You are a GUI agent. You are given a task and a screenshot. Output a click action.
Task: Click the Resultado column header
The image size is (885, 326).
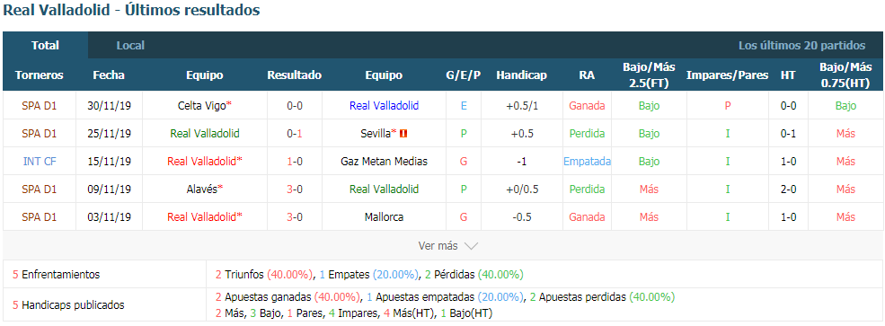(x=294, y=75)
